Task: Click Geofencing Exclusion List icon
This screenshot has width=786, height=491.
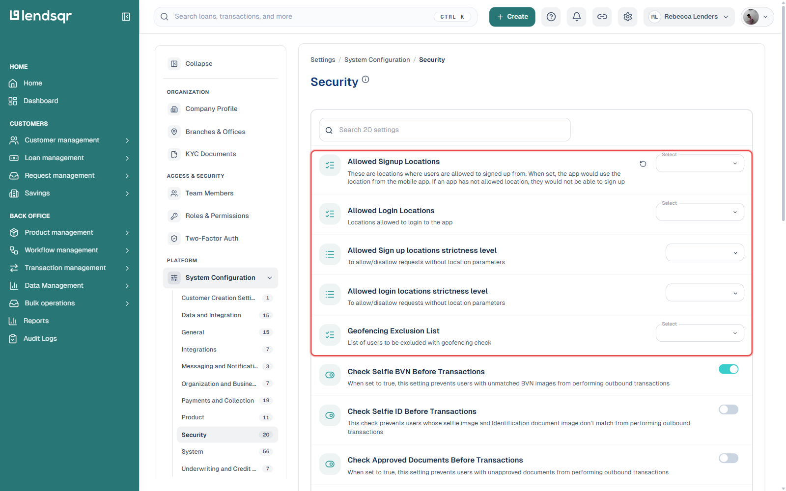Action: coord(330,335)
